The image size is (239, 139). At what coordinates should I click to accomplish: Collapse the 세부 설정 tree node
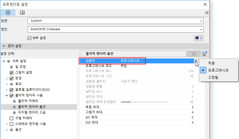tap(4, 61)
